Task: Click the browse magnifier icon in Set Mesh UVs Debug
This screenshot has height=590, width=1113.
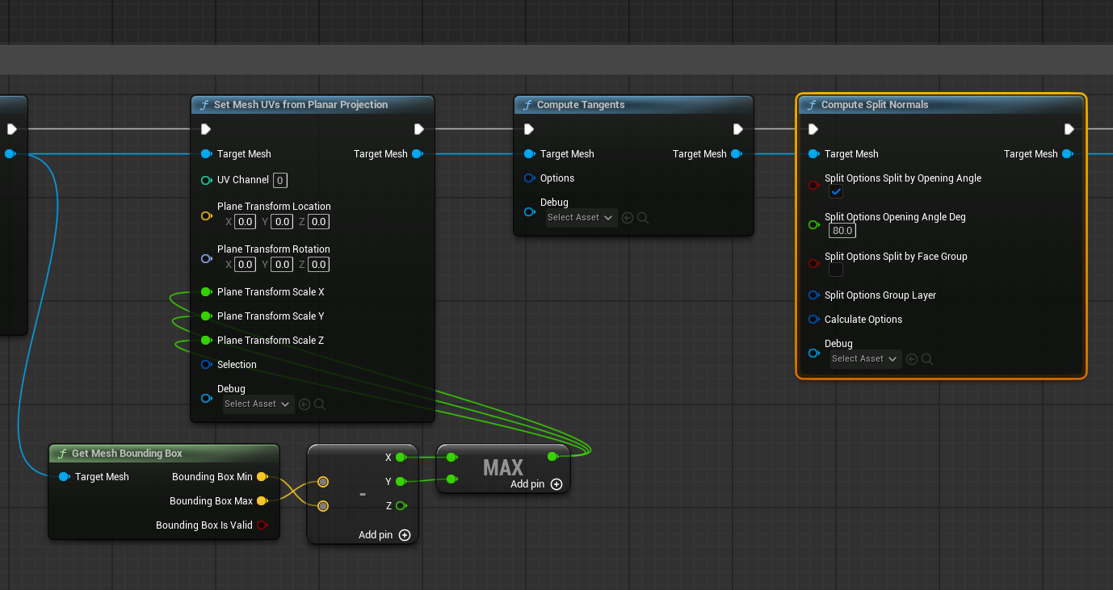Action: [x=320, y=404]
